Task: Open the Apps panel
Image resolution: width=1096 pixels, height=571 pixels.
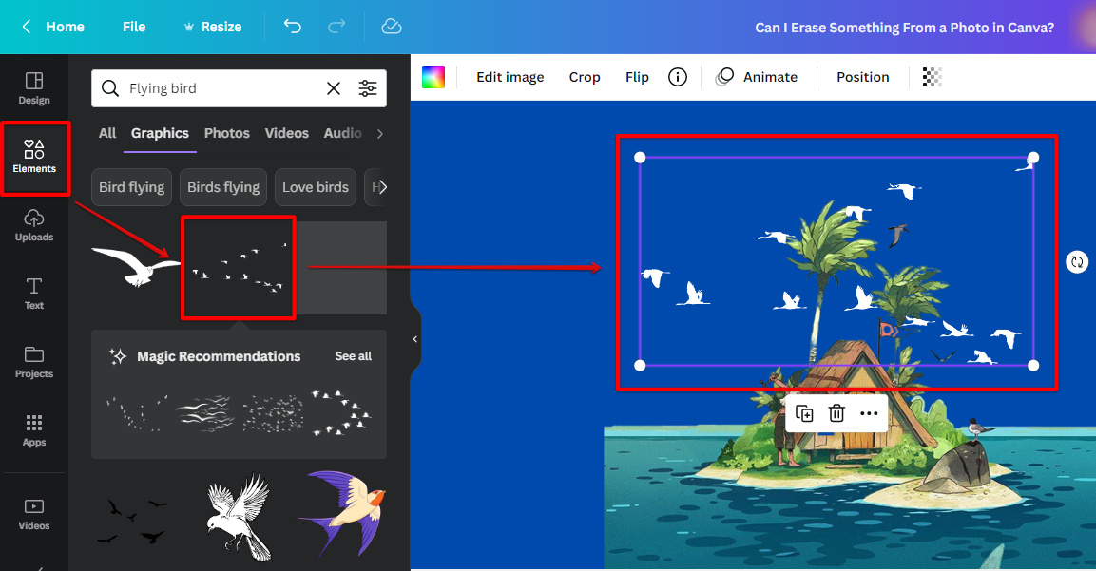Action: pyautogui.click(x=34, y=429)
